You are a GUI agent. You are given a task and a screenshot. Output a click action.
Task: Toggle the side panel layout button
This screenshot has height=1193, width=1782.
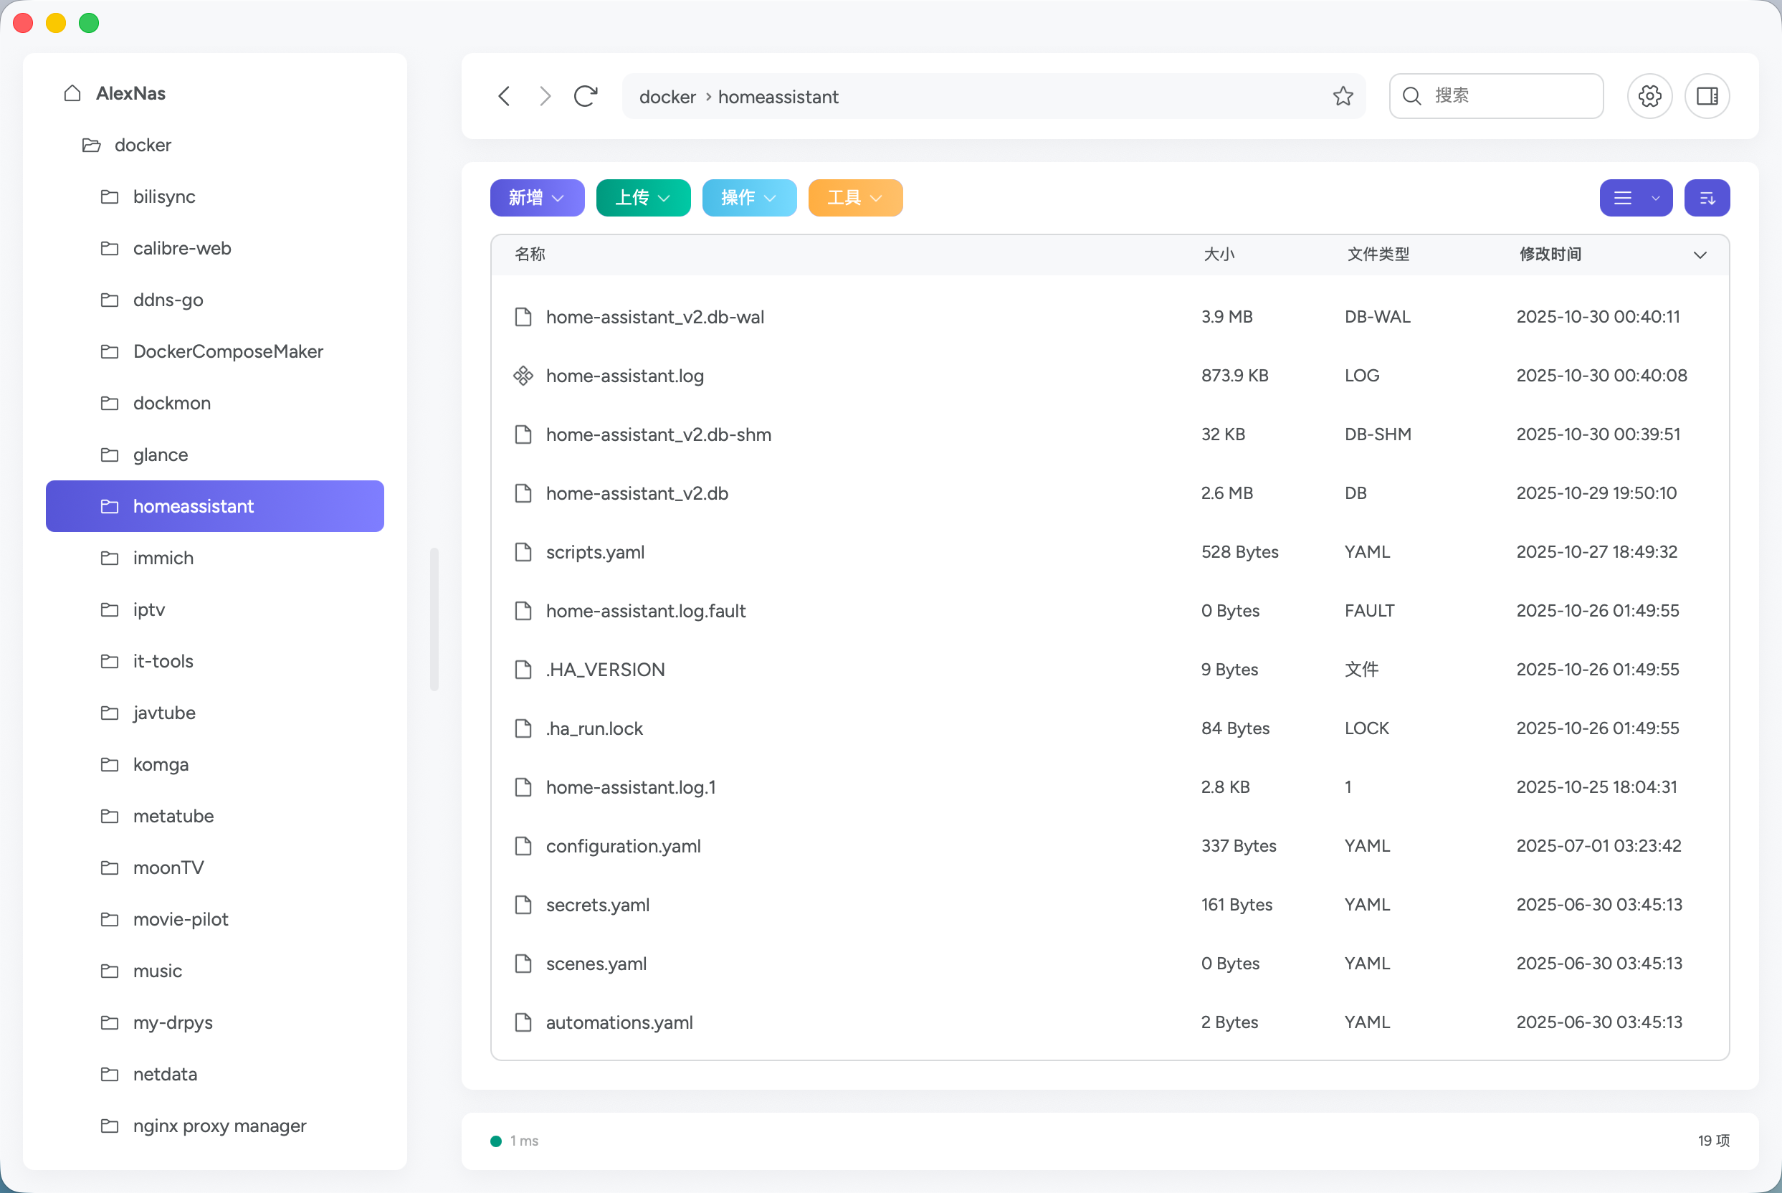(x=1707, y=96)
